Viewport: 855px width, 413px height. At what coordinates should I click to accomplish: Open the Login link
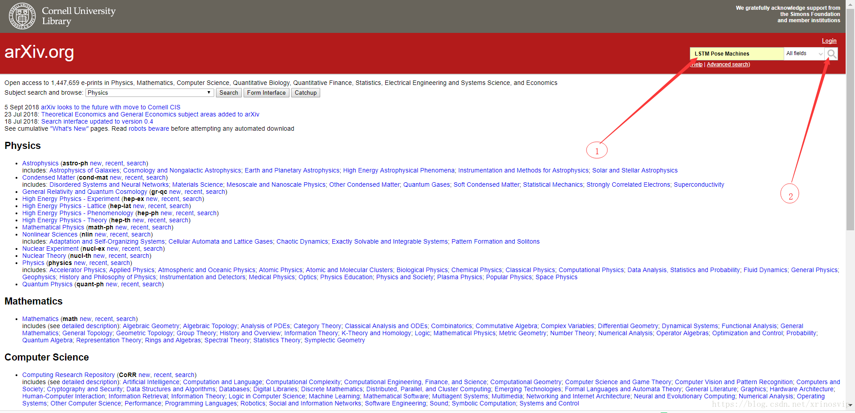[829, 40]
